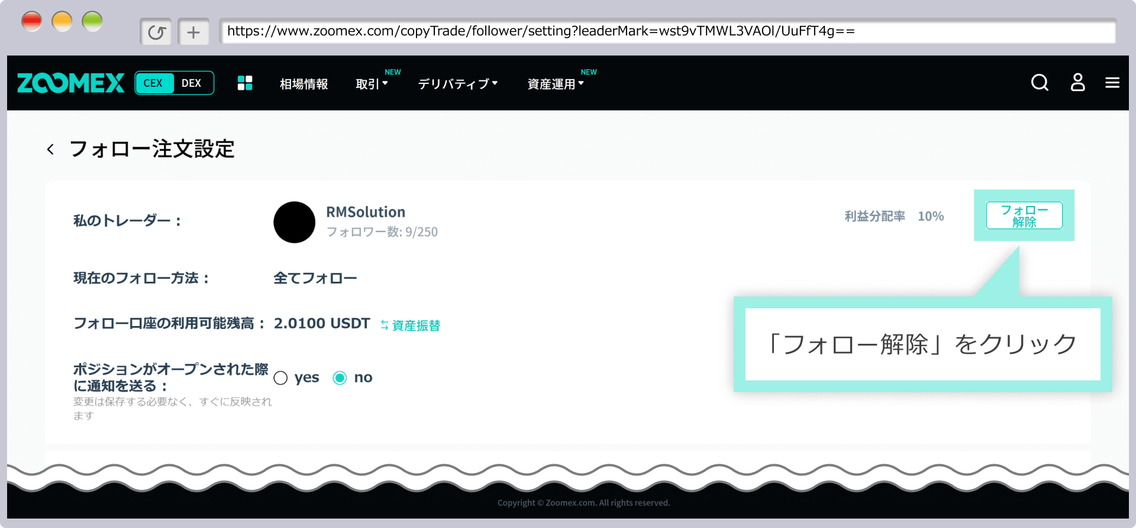Open the hamburger menu icon
Screen dimensions: 1136x528
click(x=1112, y=83)
